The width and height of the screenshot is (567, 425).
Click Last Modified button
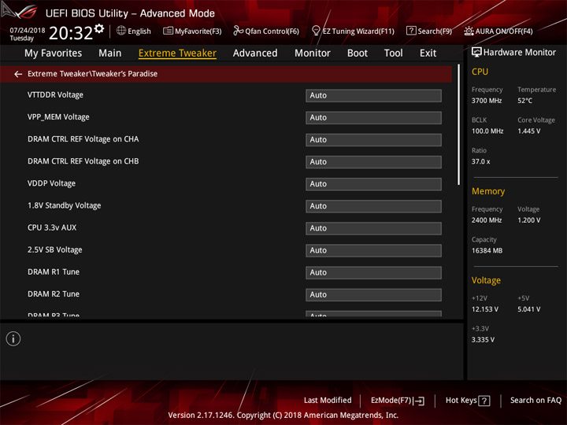328,401
